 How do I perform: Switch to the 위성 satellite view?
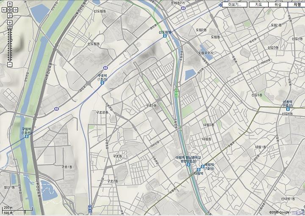coord(278,5)
